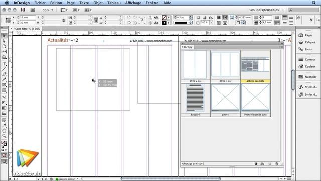Click the Apply None button in toolbox
The width and height of the screenshot is (321, 181).
click(4, 155)
